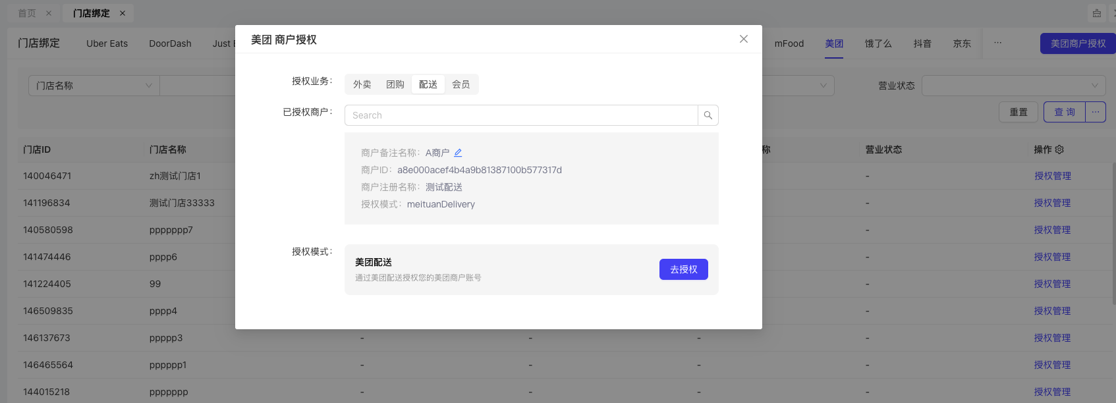Click store name 测试门店33333
The height and width of the screenshot is (403, 1116).
coord(182,203)
